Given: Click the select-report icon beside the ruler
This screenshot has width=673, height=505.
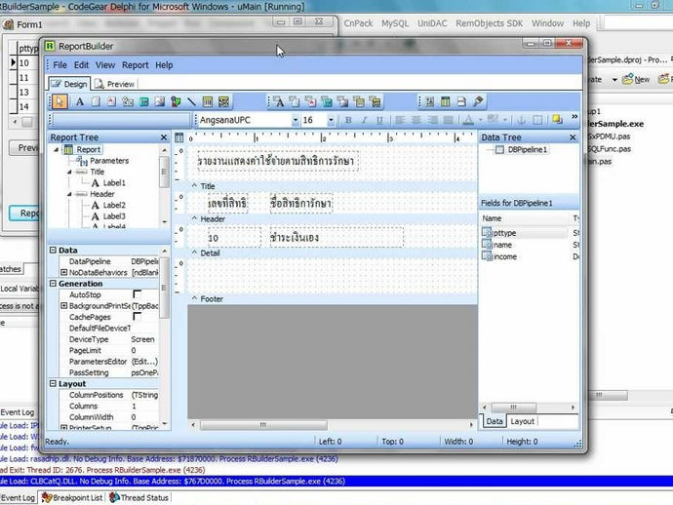Looking at the screenshot, I should pos(179,137).
